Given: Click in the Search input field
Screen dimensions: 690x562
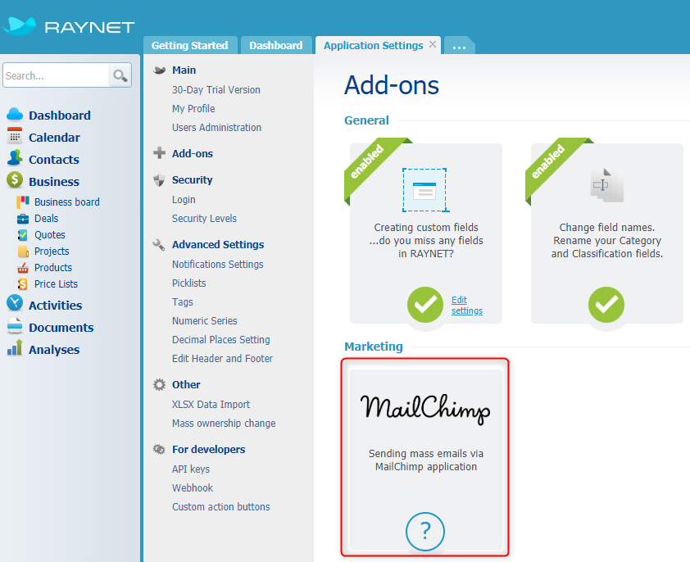Looking at the screenshot, I should coord(56,75).
